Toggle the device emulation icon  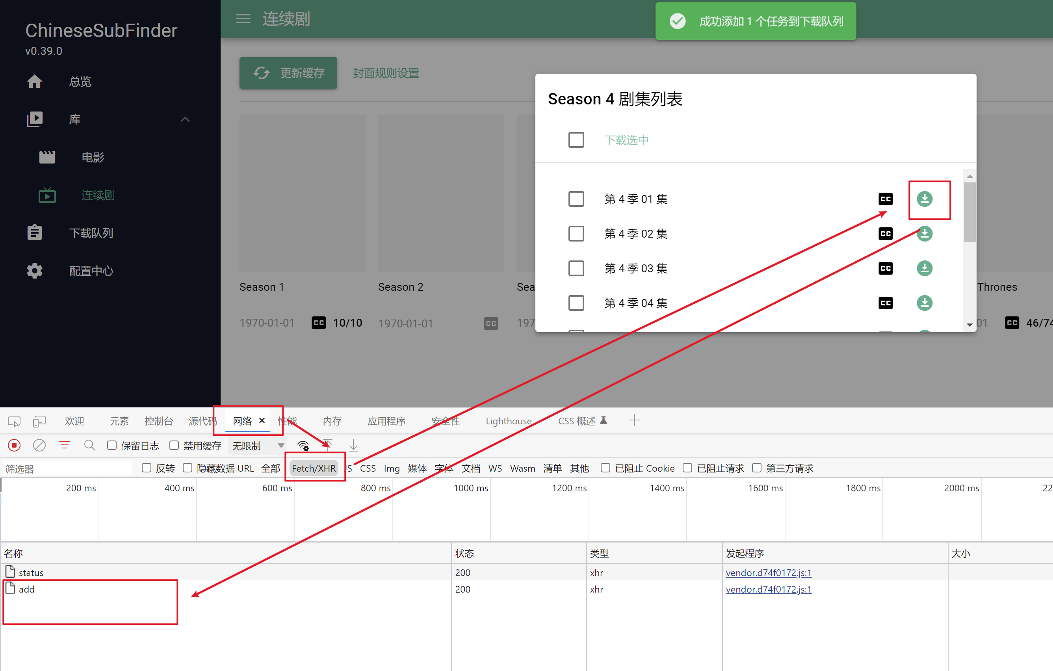point(39,421)
